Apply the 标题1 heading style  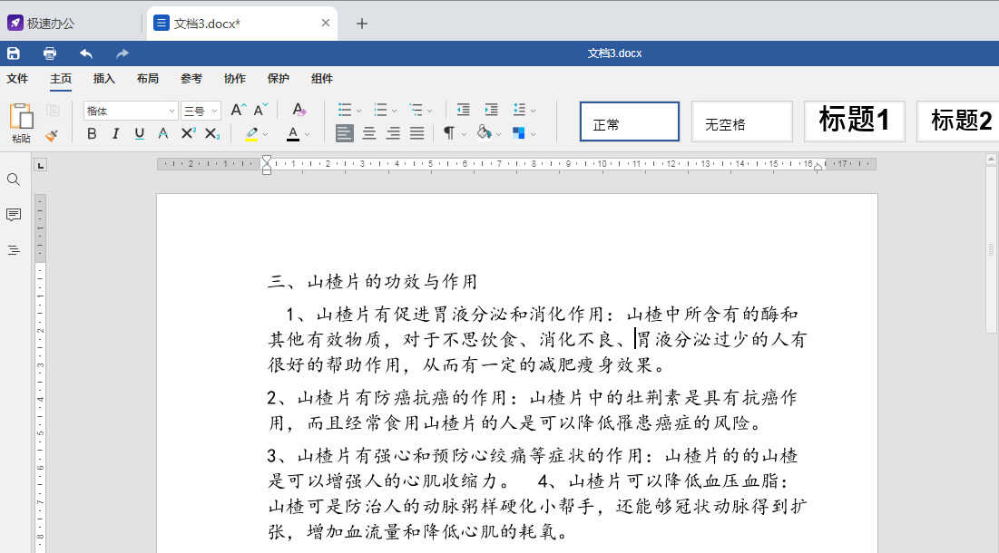coord(855,121)
